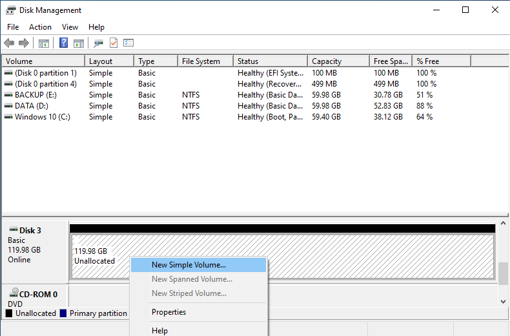Open the View menu

[70, 27]
